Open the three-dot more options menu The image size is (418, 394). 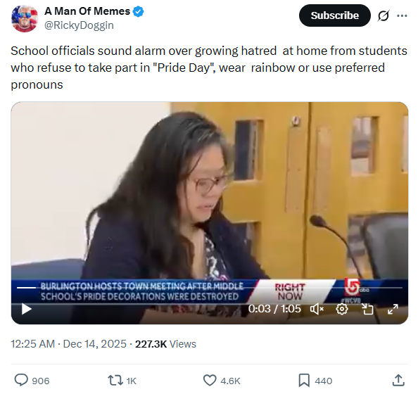[x=402, y=15]
